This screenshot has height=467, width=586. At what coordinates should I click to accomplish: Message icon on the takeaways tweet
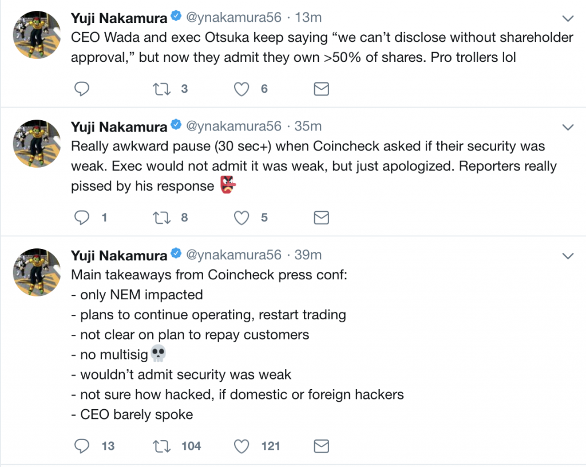point(322,445)
